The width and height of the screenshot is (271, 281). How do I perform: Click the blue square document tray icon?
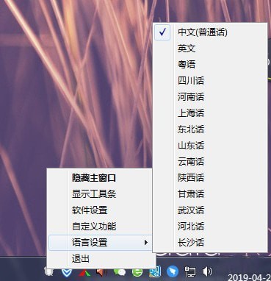[x=156, y=271]
